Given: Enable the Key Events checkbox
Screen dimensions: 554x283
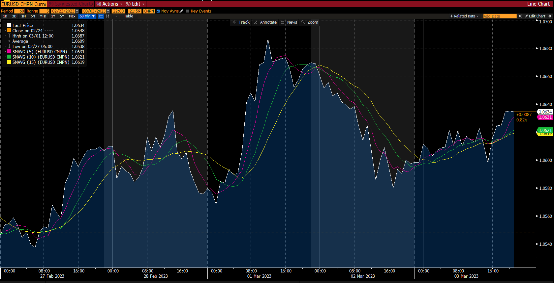Looking at the screenshot, I should point(188,11).
